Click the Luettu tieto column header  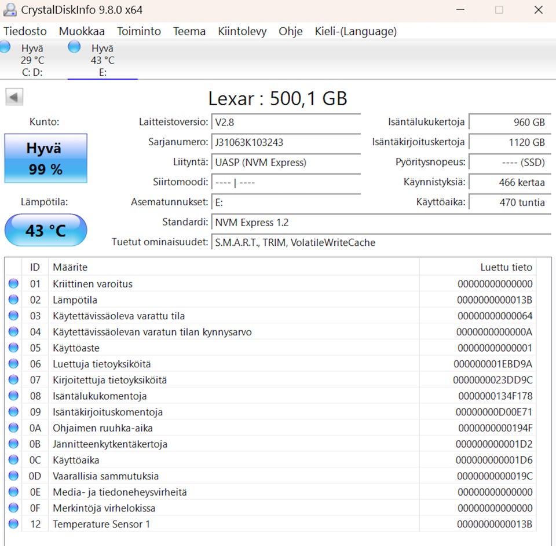click(x=478, y=267)
